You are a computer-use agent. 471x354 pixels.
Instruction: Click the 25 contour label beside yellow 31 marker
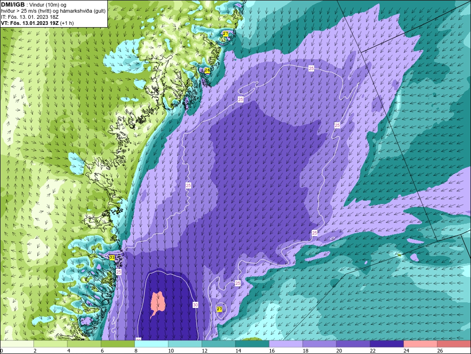coord(119,272)
